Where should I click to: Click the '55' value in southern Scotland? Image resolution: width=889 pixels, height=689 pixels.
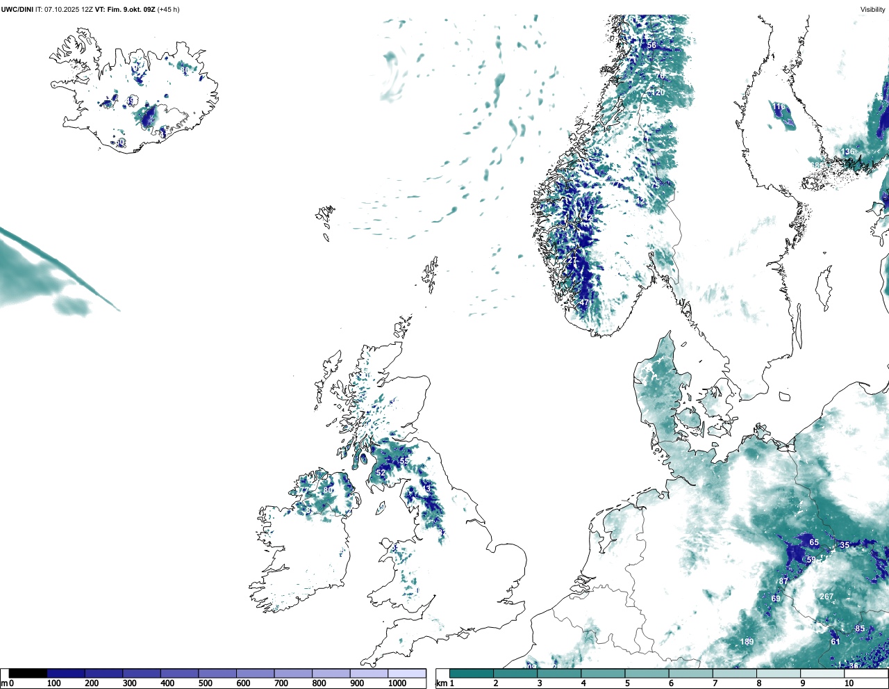(404, 461)
